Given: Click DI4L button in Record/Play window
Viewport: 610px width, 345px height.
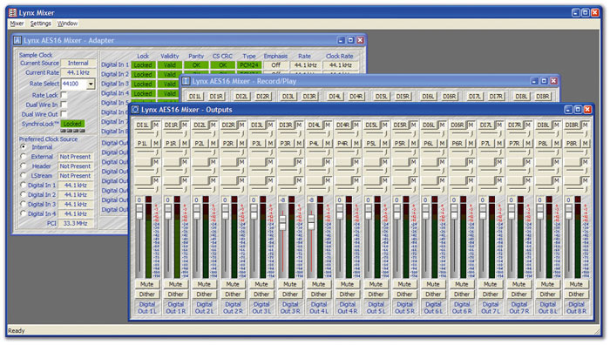Looking at the screenshot, I should click(x=335, y=96).
